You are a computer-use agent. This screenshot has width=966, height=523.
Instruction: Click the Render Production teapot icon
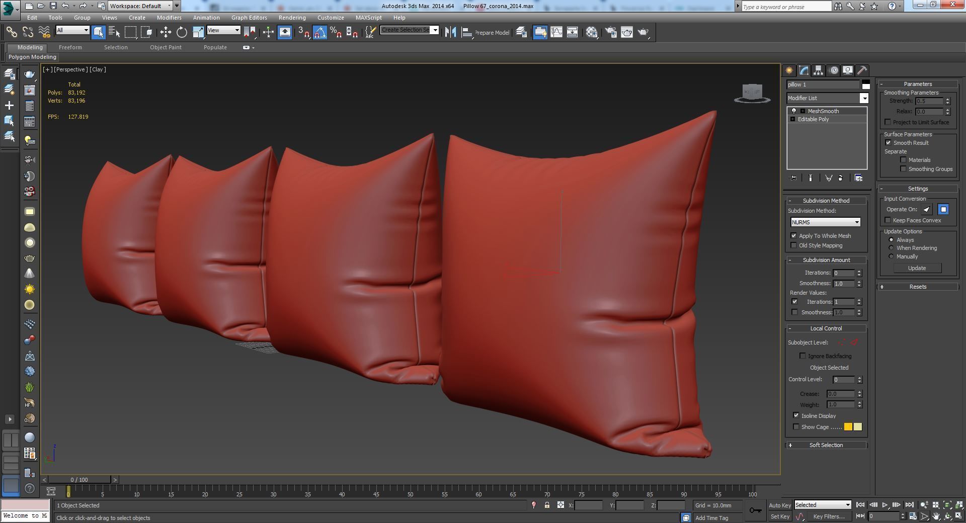click(643, 32)
